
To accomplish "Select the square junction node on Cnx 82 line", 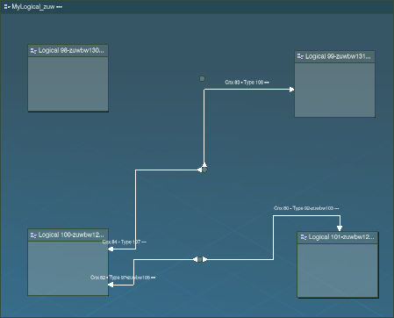I will 200,259.
